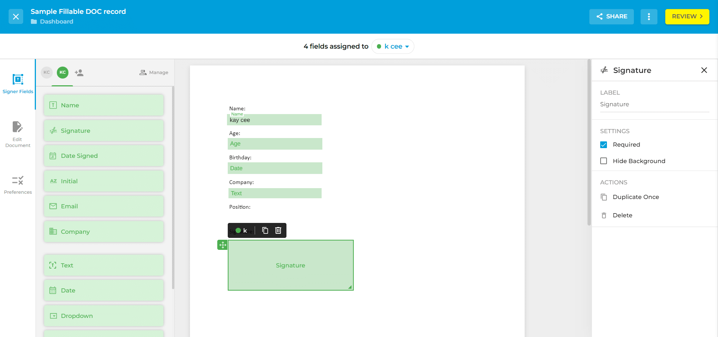Click the SHARE button

point(611,16)
